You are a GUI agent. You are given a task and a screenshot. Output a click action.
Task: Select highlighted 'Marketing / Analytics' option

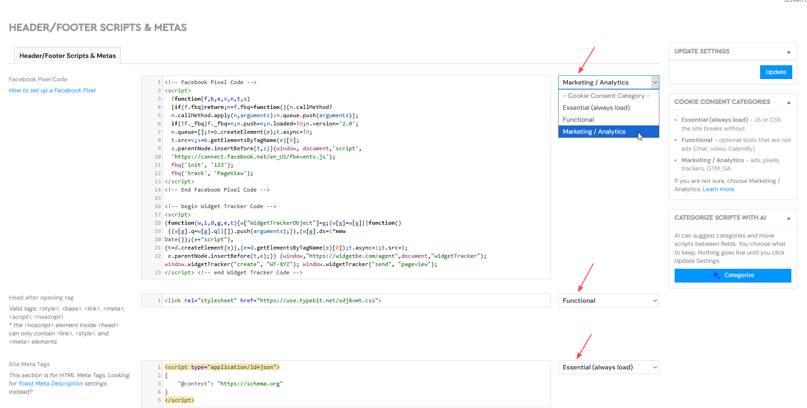608,131
